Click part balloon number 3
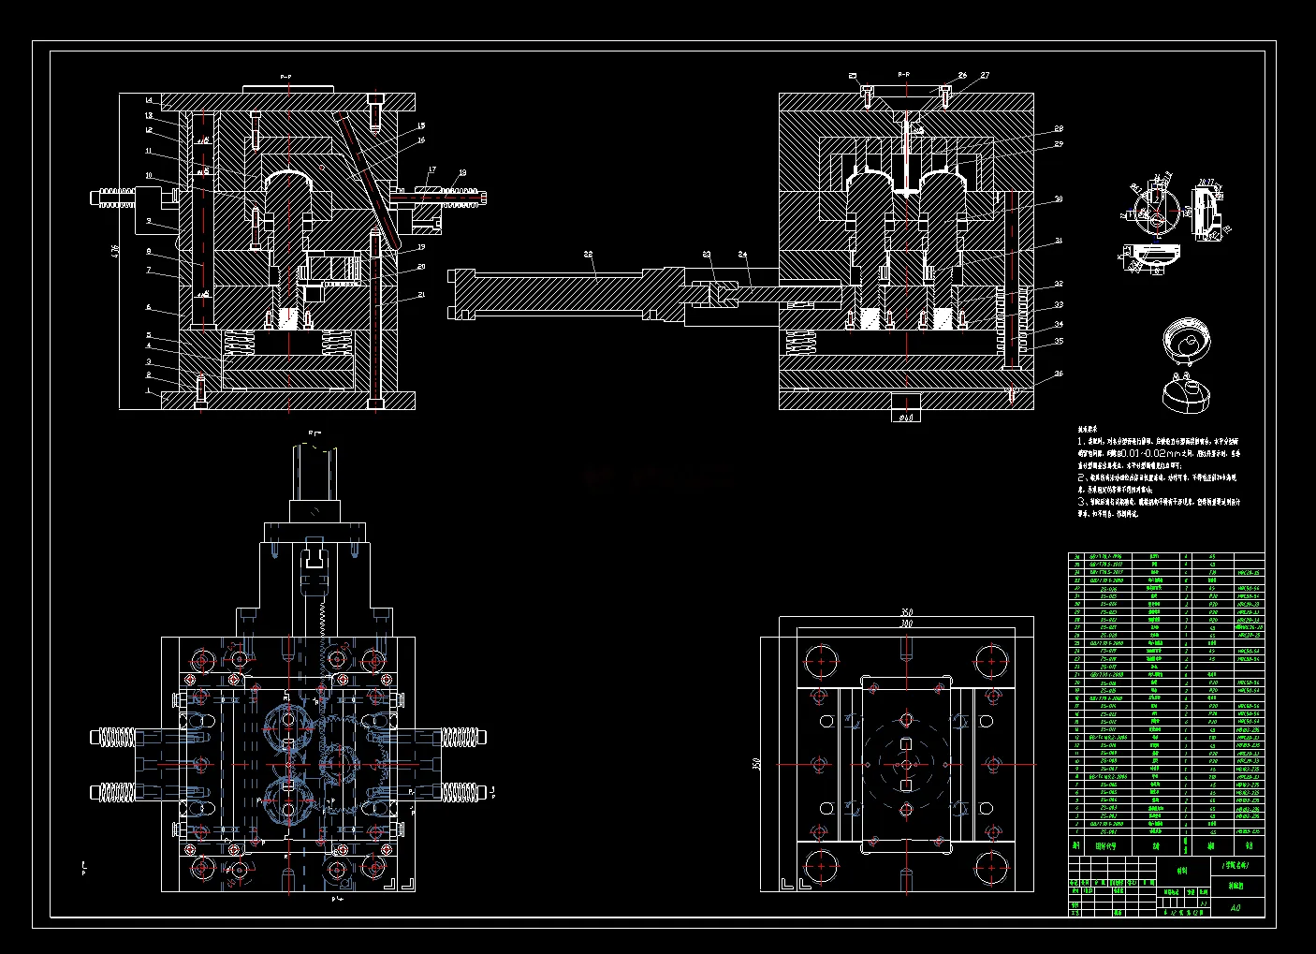The height and width of the screenshot is (954, 1316). (149, 361)
